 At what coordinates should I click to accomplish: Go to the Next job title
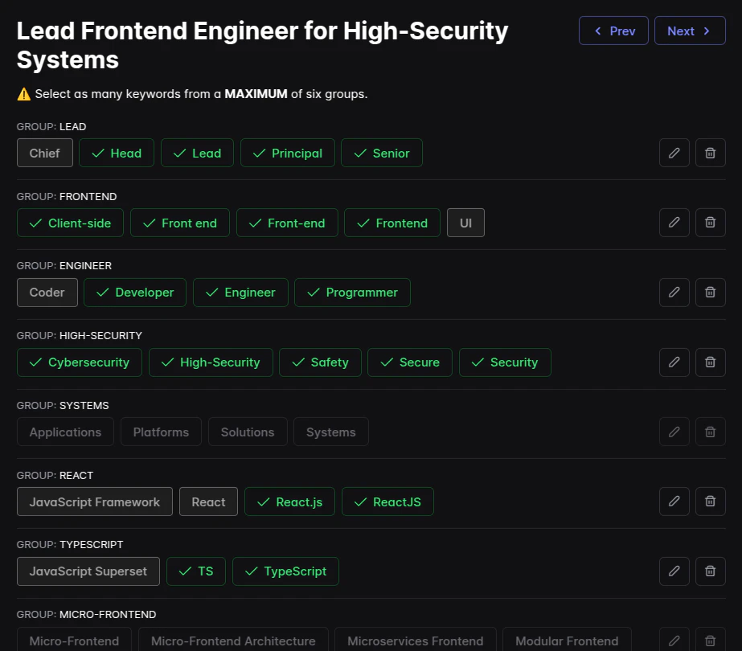(x=690, y=31)
